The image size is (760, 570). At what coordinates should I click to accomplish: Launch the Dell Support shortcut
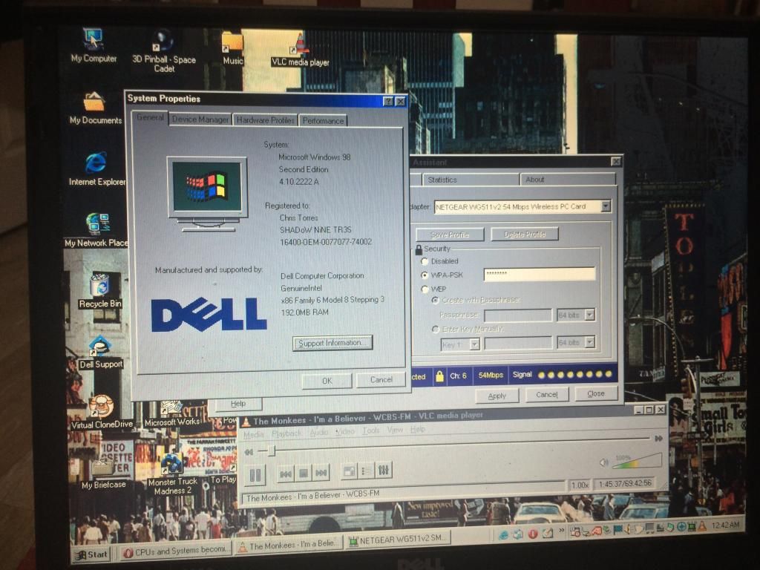[x=100, y=352]
